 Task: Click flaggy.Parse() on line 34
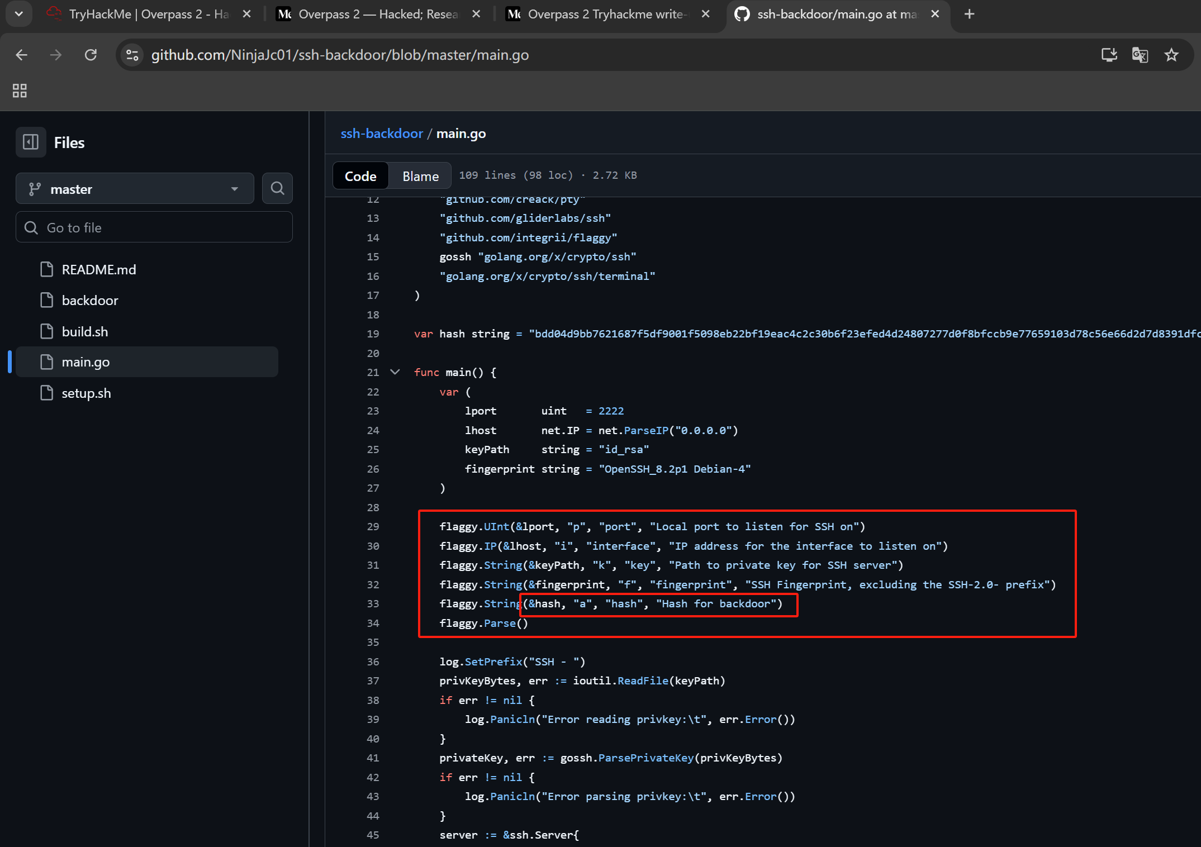[483, 623]
